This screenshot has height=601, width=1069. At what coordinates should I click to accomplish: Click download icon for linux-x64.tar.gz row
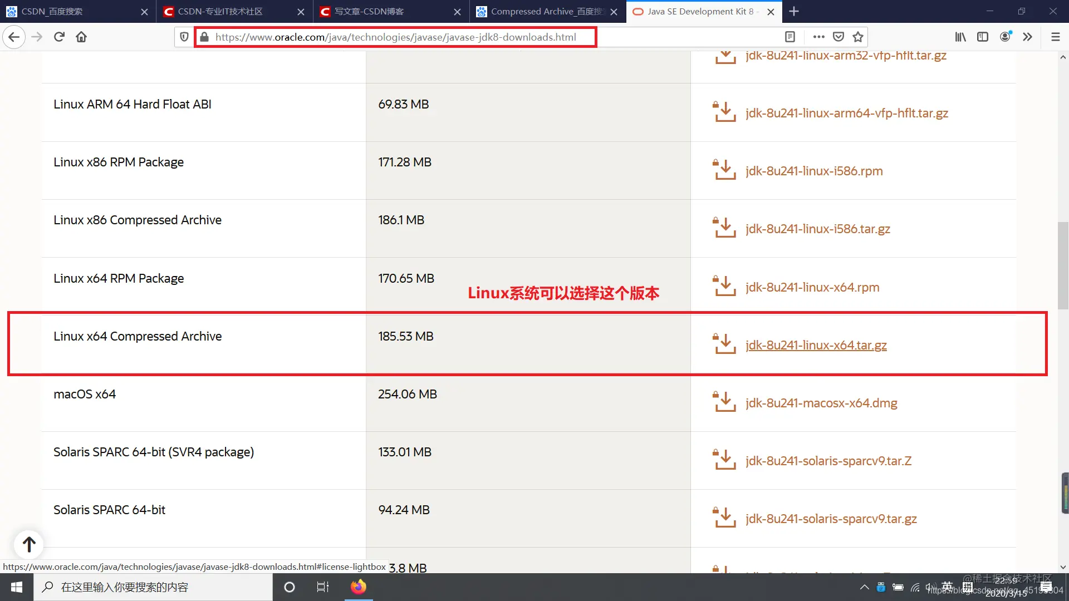click(724, 343)
